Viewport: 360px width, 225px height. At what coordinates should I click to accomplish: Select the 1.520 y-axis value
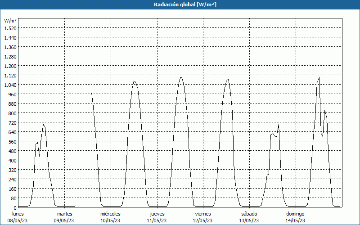[10, 28]
